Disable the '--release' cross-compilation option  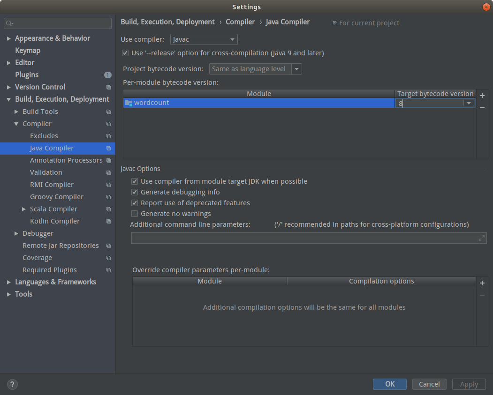coord(125,53)
